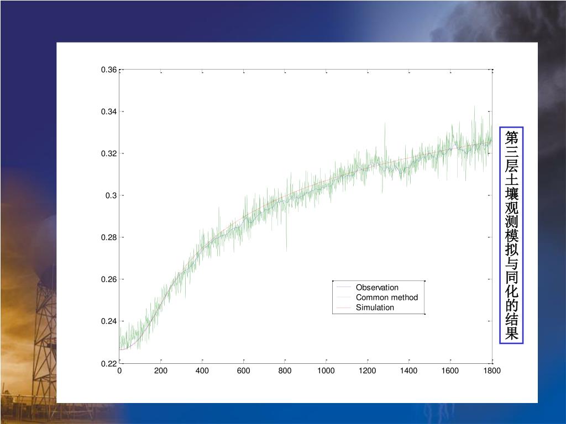The image size is (566, 424).
Task: Click x-axis label 600
Action: (x=243, y=370)
